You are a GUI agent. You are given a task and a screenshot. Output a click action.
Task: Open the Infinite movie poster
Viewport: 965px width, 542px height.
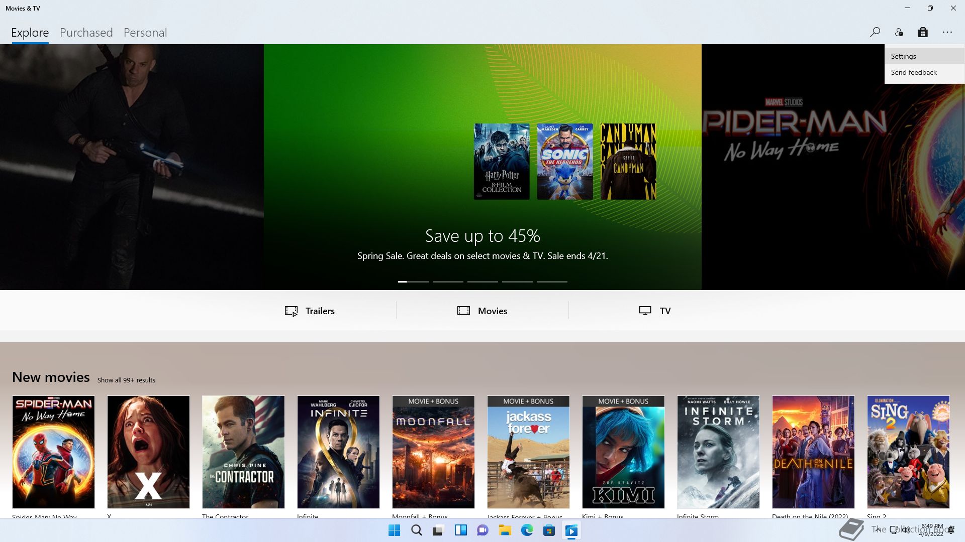(338, 452)
